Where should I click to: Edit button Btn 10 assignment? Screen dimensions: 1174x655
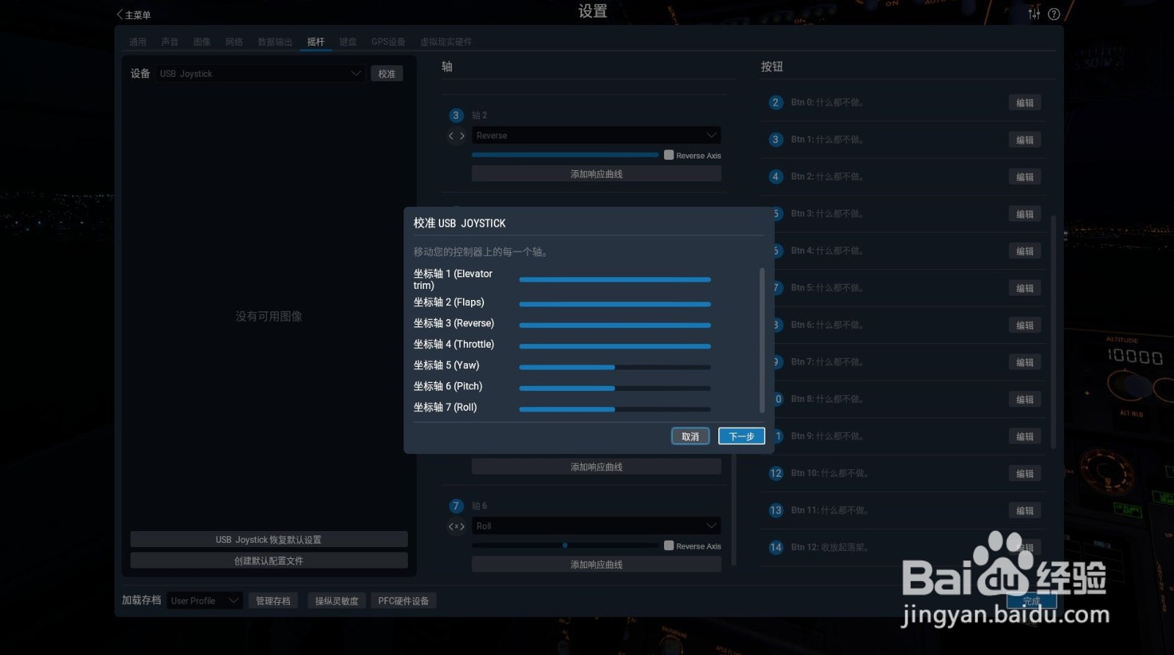pyautogui.click(x=1024, y=474)
